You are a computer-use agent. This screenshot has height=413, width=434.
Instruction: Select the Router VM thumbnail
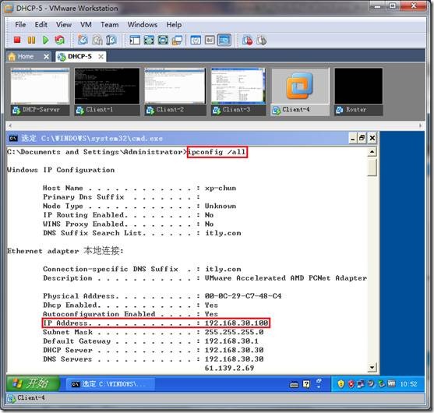358,92
